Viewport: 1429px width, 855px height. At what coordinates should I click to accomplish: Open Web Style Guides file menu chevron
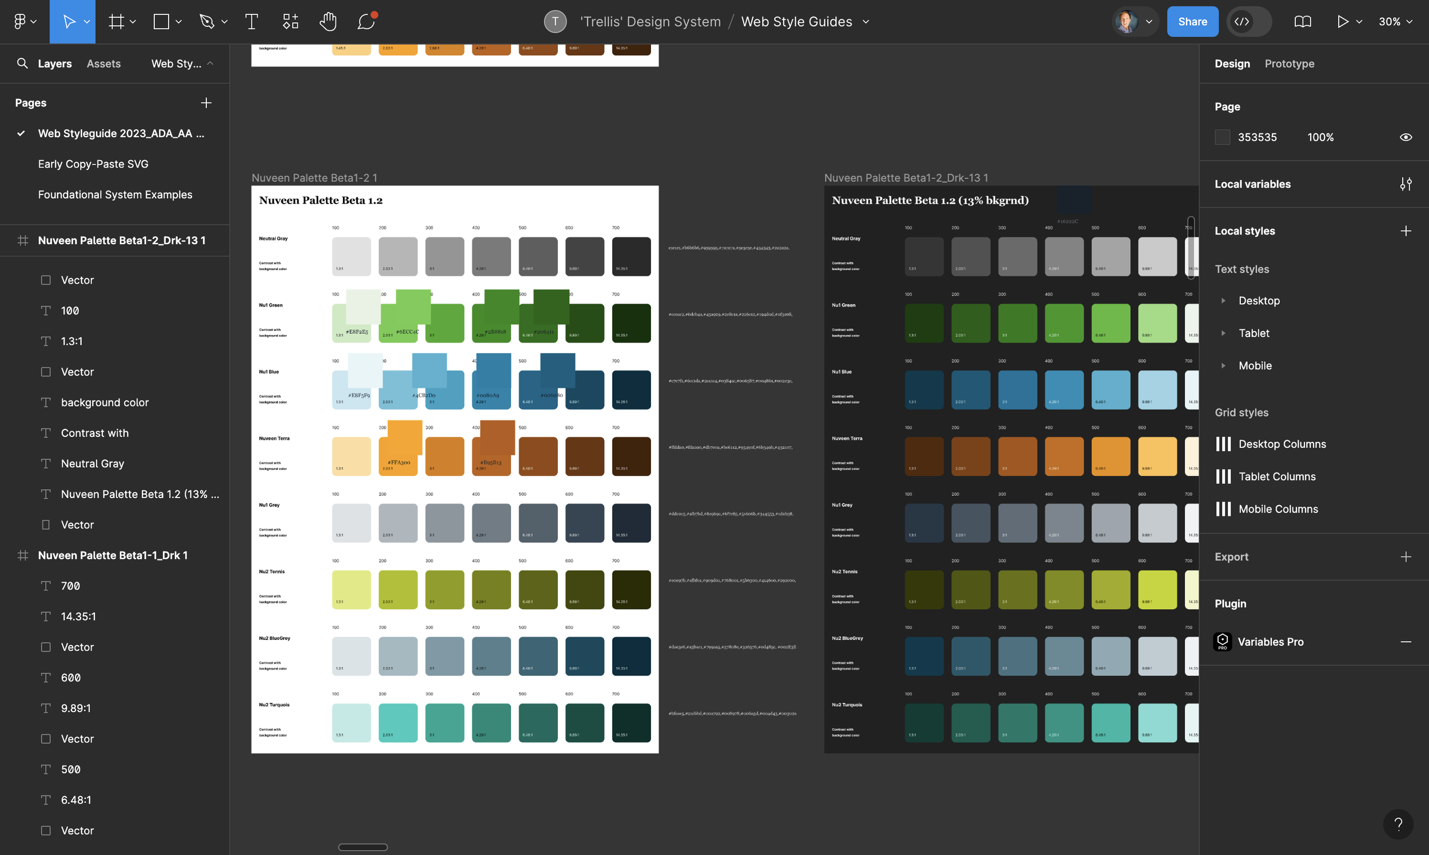click(866, 22)
